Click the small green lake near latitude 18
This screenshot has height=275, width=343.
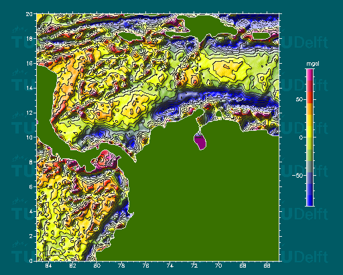[130, 36]
